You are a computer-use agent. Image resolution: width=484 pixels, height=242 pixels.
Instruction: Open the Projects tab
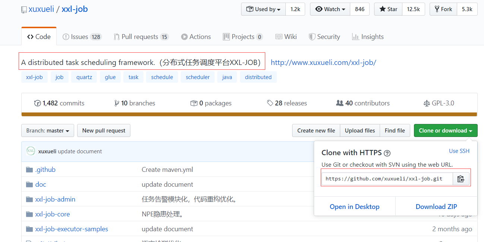243,36
